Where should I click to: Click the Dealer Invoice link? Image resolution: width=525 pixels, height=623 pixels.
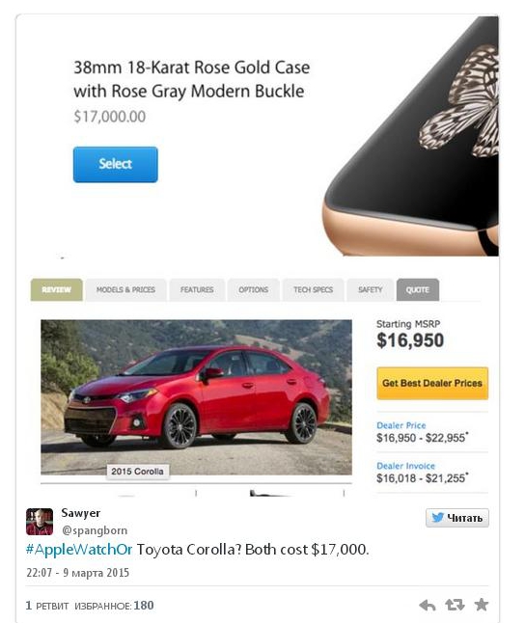click(x=405, y=466)
